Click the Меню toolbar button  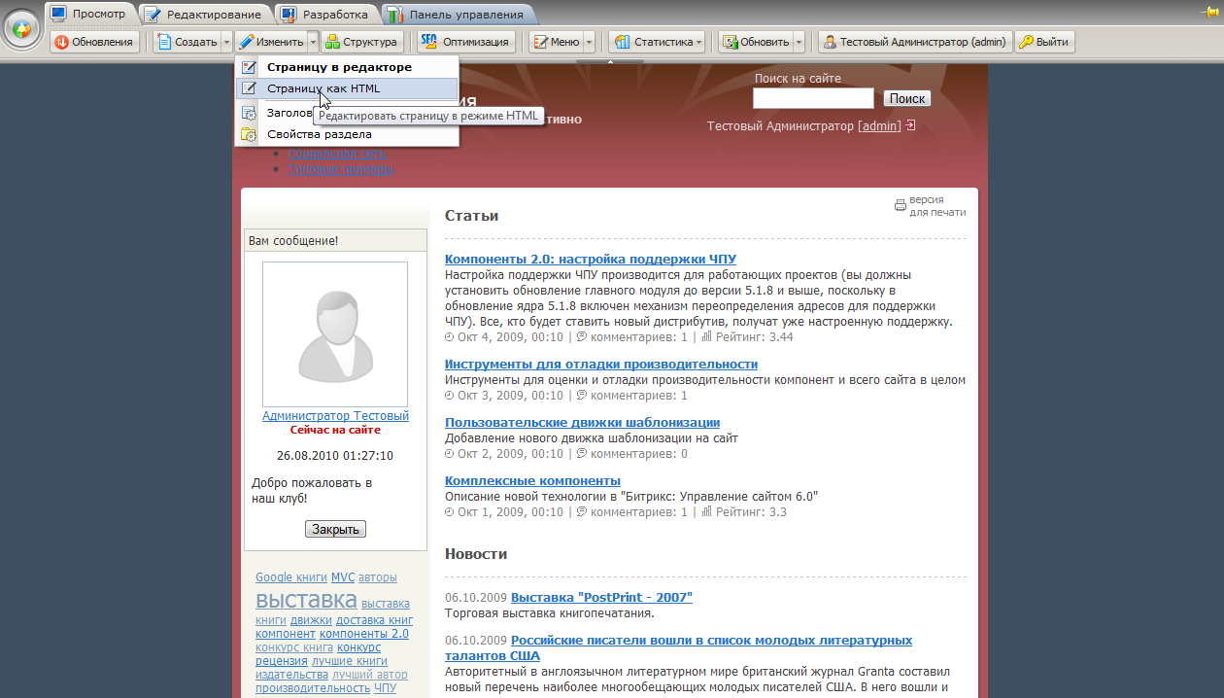556,42
